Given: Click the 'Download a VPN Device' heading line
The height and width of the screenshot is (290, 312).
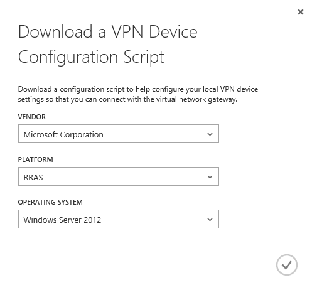Looking at the screenshot, I should (108, 32).
